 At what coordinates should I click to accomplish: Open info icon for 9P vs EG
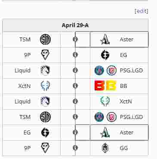[75, 55]
